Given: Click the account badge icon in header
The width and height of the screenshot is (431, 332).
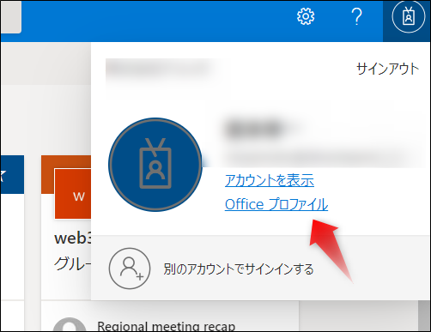Looking at the screenshot, I should [x=409, y=17].
